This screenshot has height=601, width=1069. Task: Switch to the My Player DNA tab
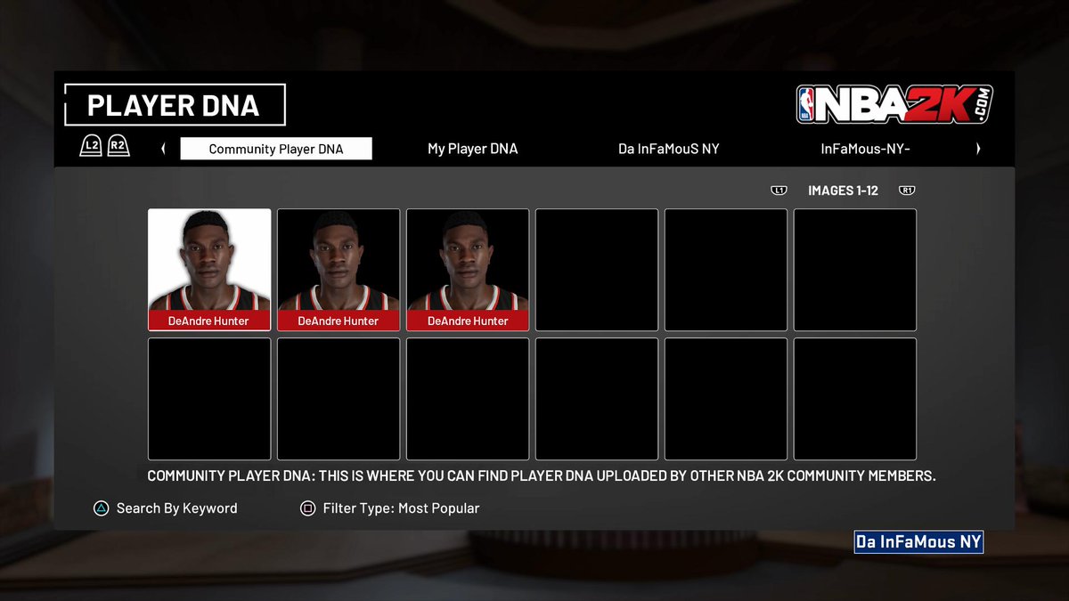pyautogui.click(x=472, y=149)
